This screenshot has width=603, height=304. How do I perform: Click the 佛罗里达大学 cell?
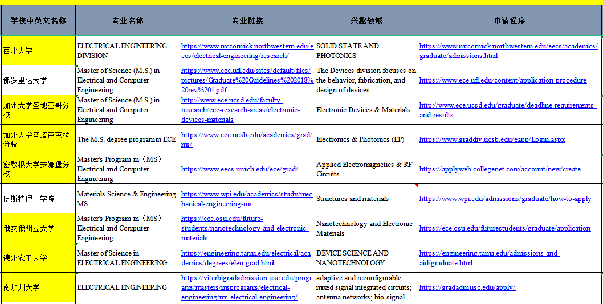pos(38,80)
